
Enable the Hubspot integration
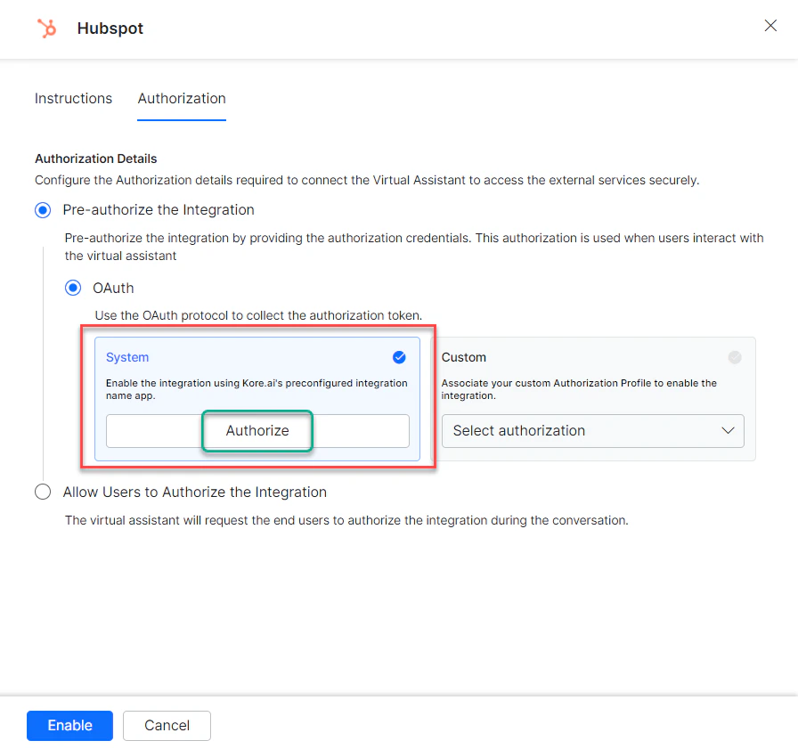coord(69,726)
